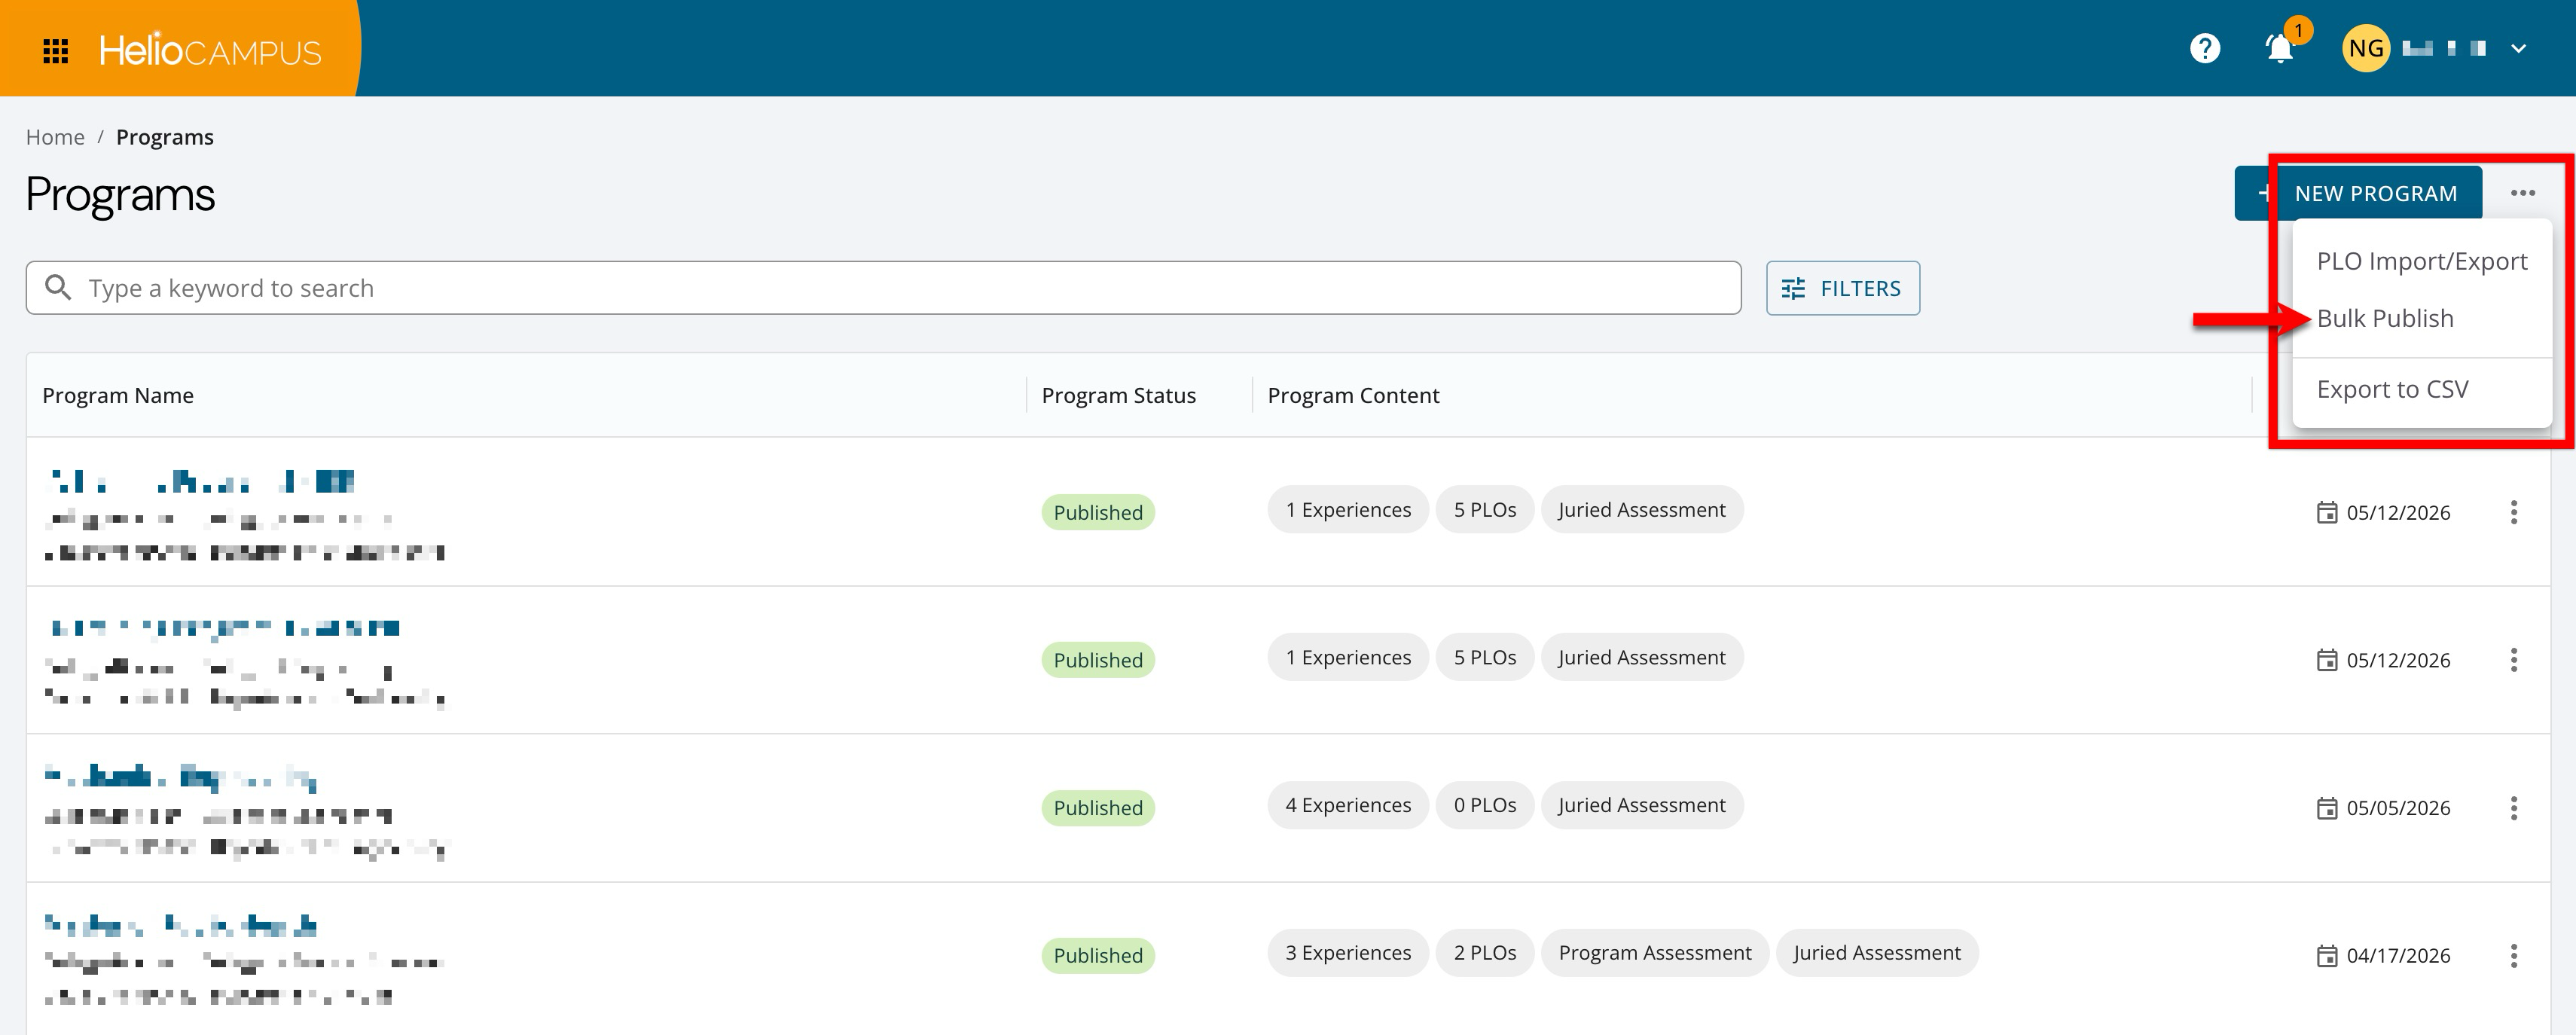The image size is (2576, 1035).
Task: Click the 2 PLOs chip
Action: [x=1484, y=953]
